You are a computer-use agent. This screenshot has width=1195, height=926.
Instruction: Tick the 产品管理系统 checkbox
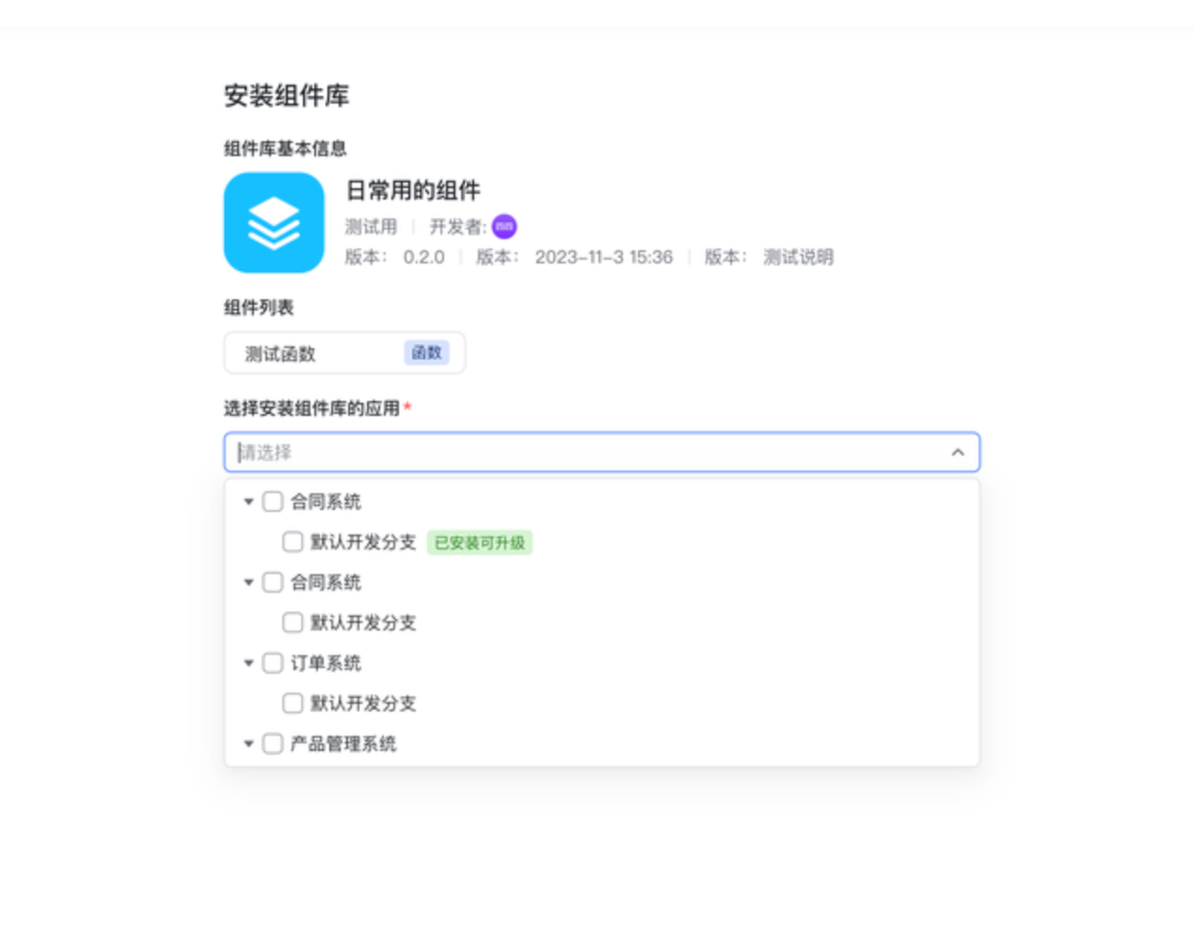[273, 743]
